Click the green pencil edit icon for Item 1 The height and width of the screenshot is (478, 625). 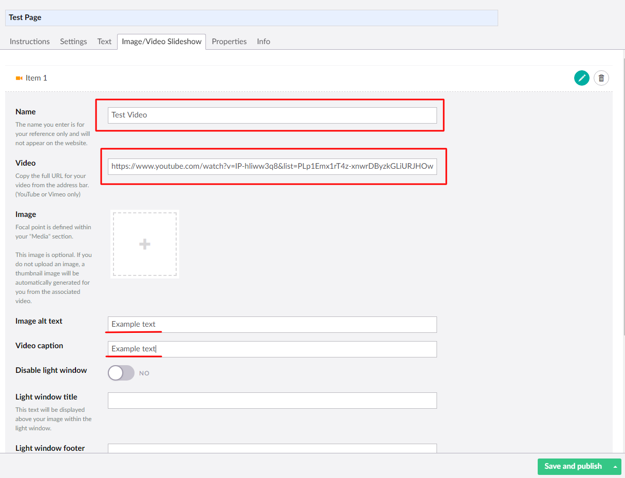[x=582, y=78]
